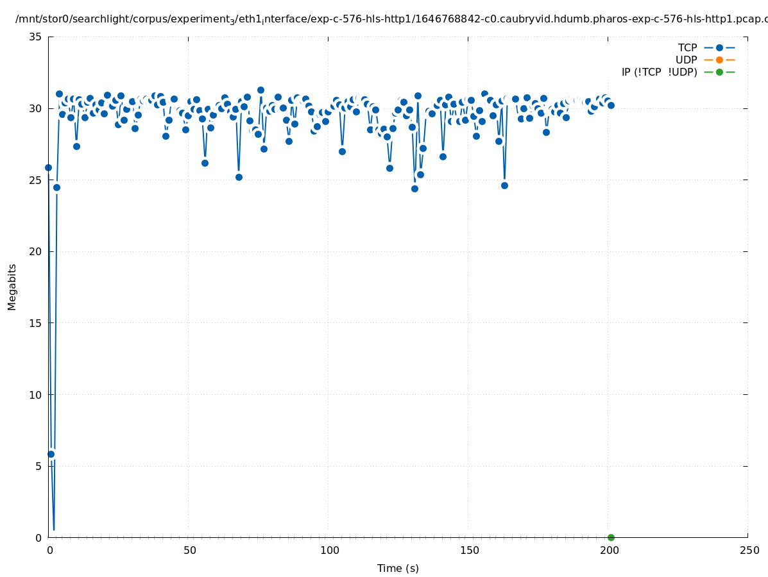Click the green IP legend marker

tap(719, 72)
